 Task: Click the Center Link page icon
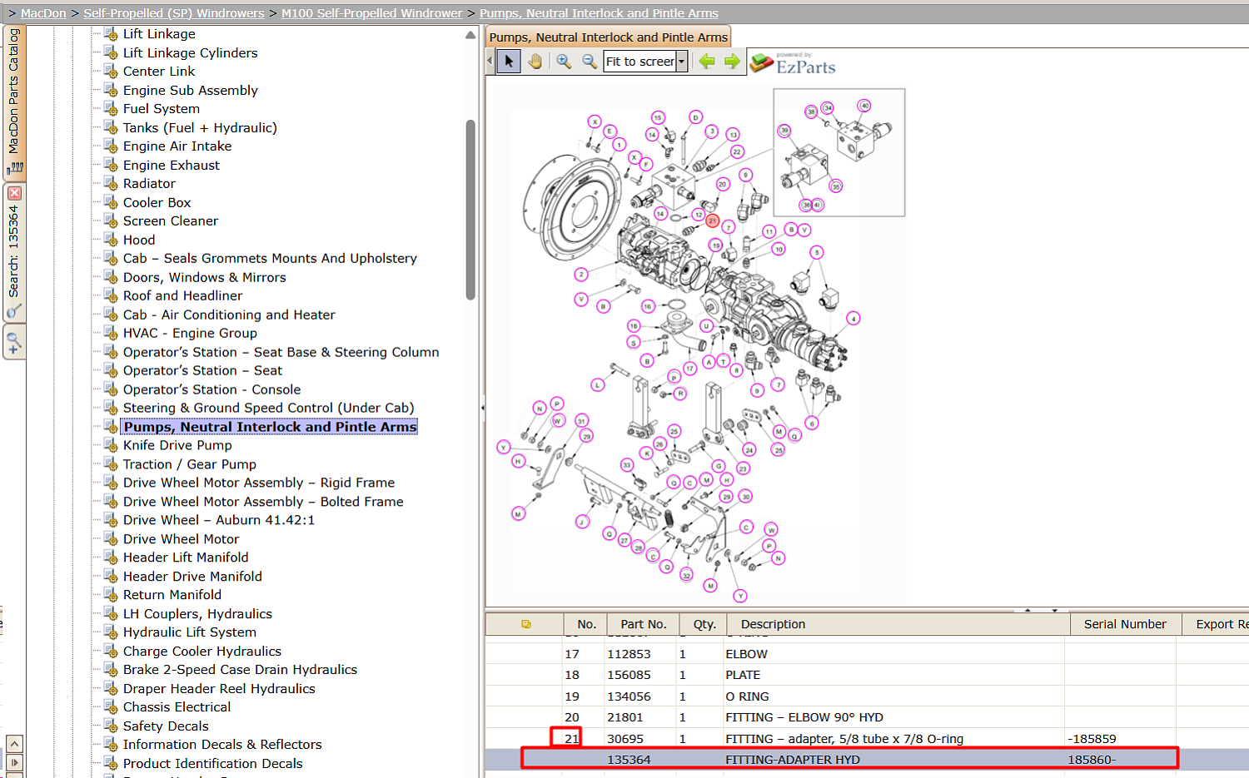tap(110, 72)
